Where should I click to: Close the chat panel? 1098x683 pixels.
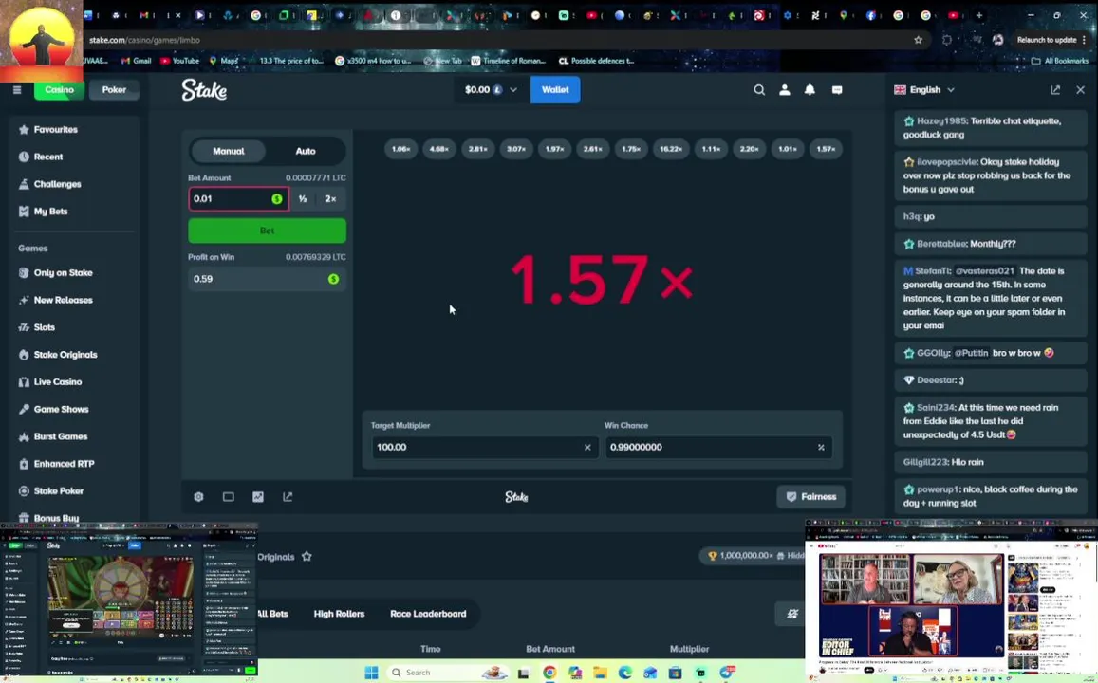(1081, 89)
